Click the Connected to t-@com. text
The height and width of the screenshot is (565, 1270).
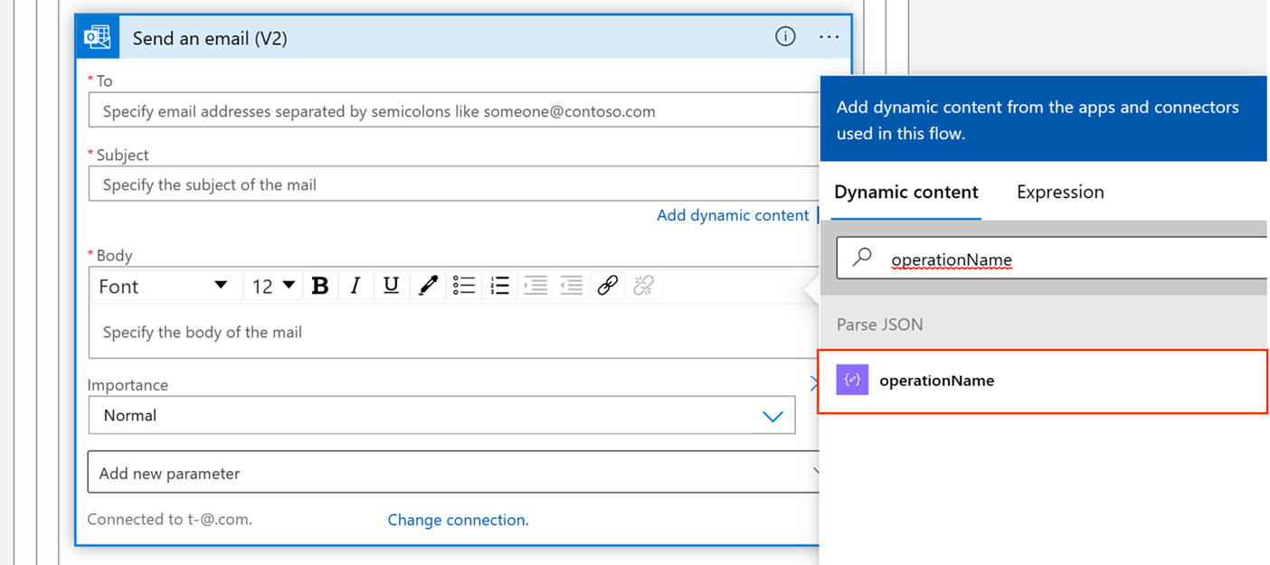pos(169,520)
